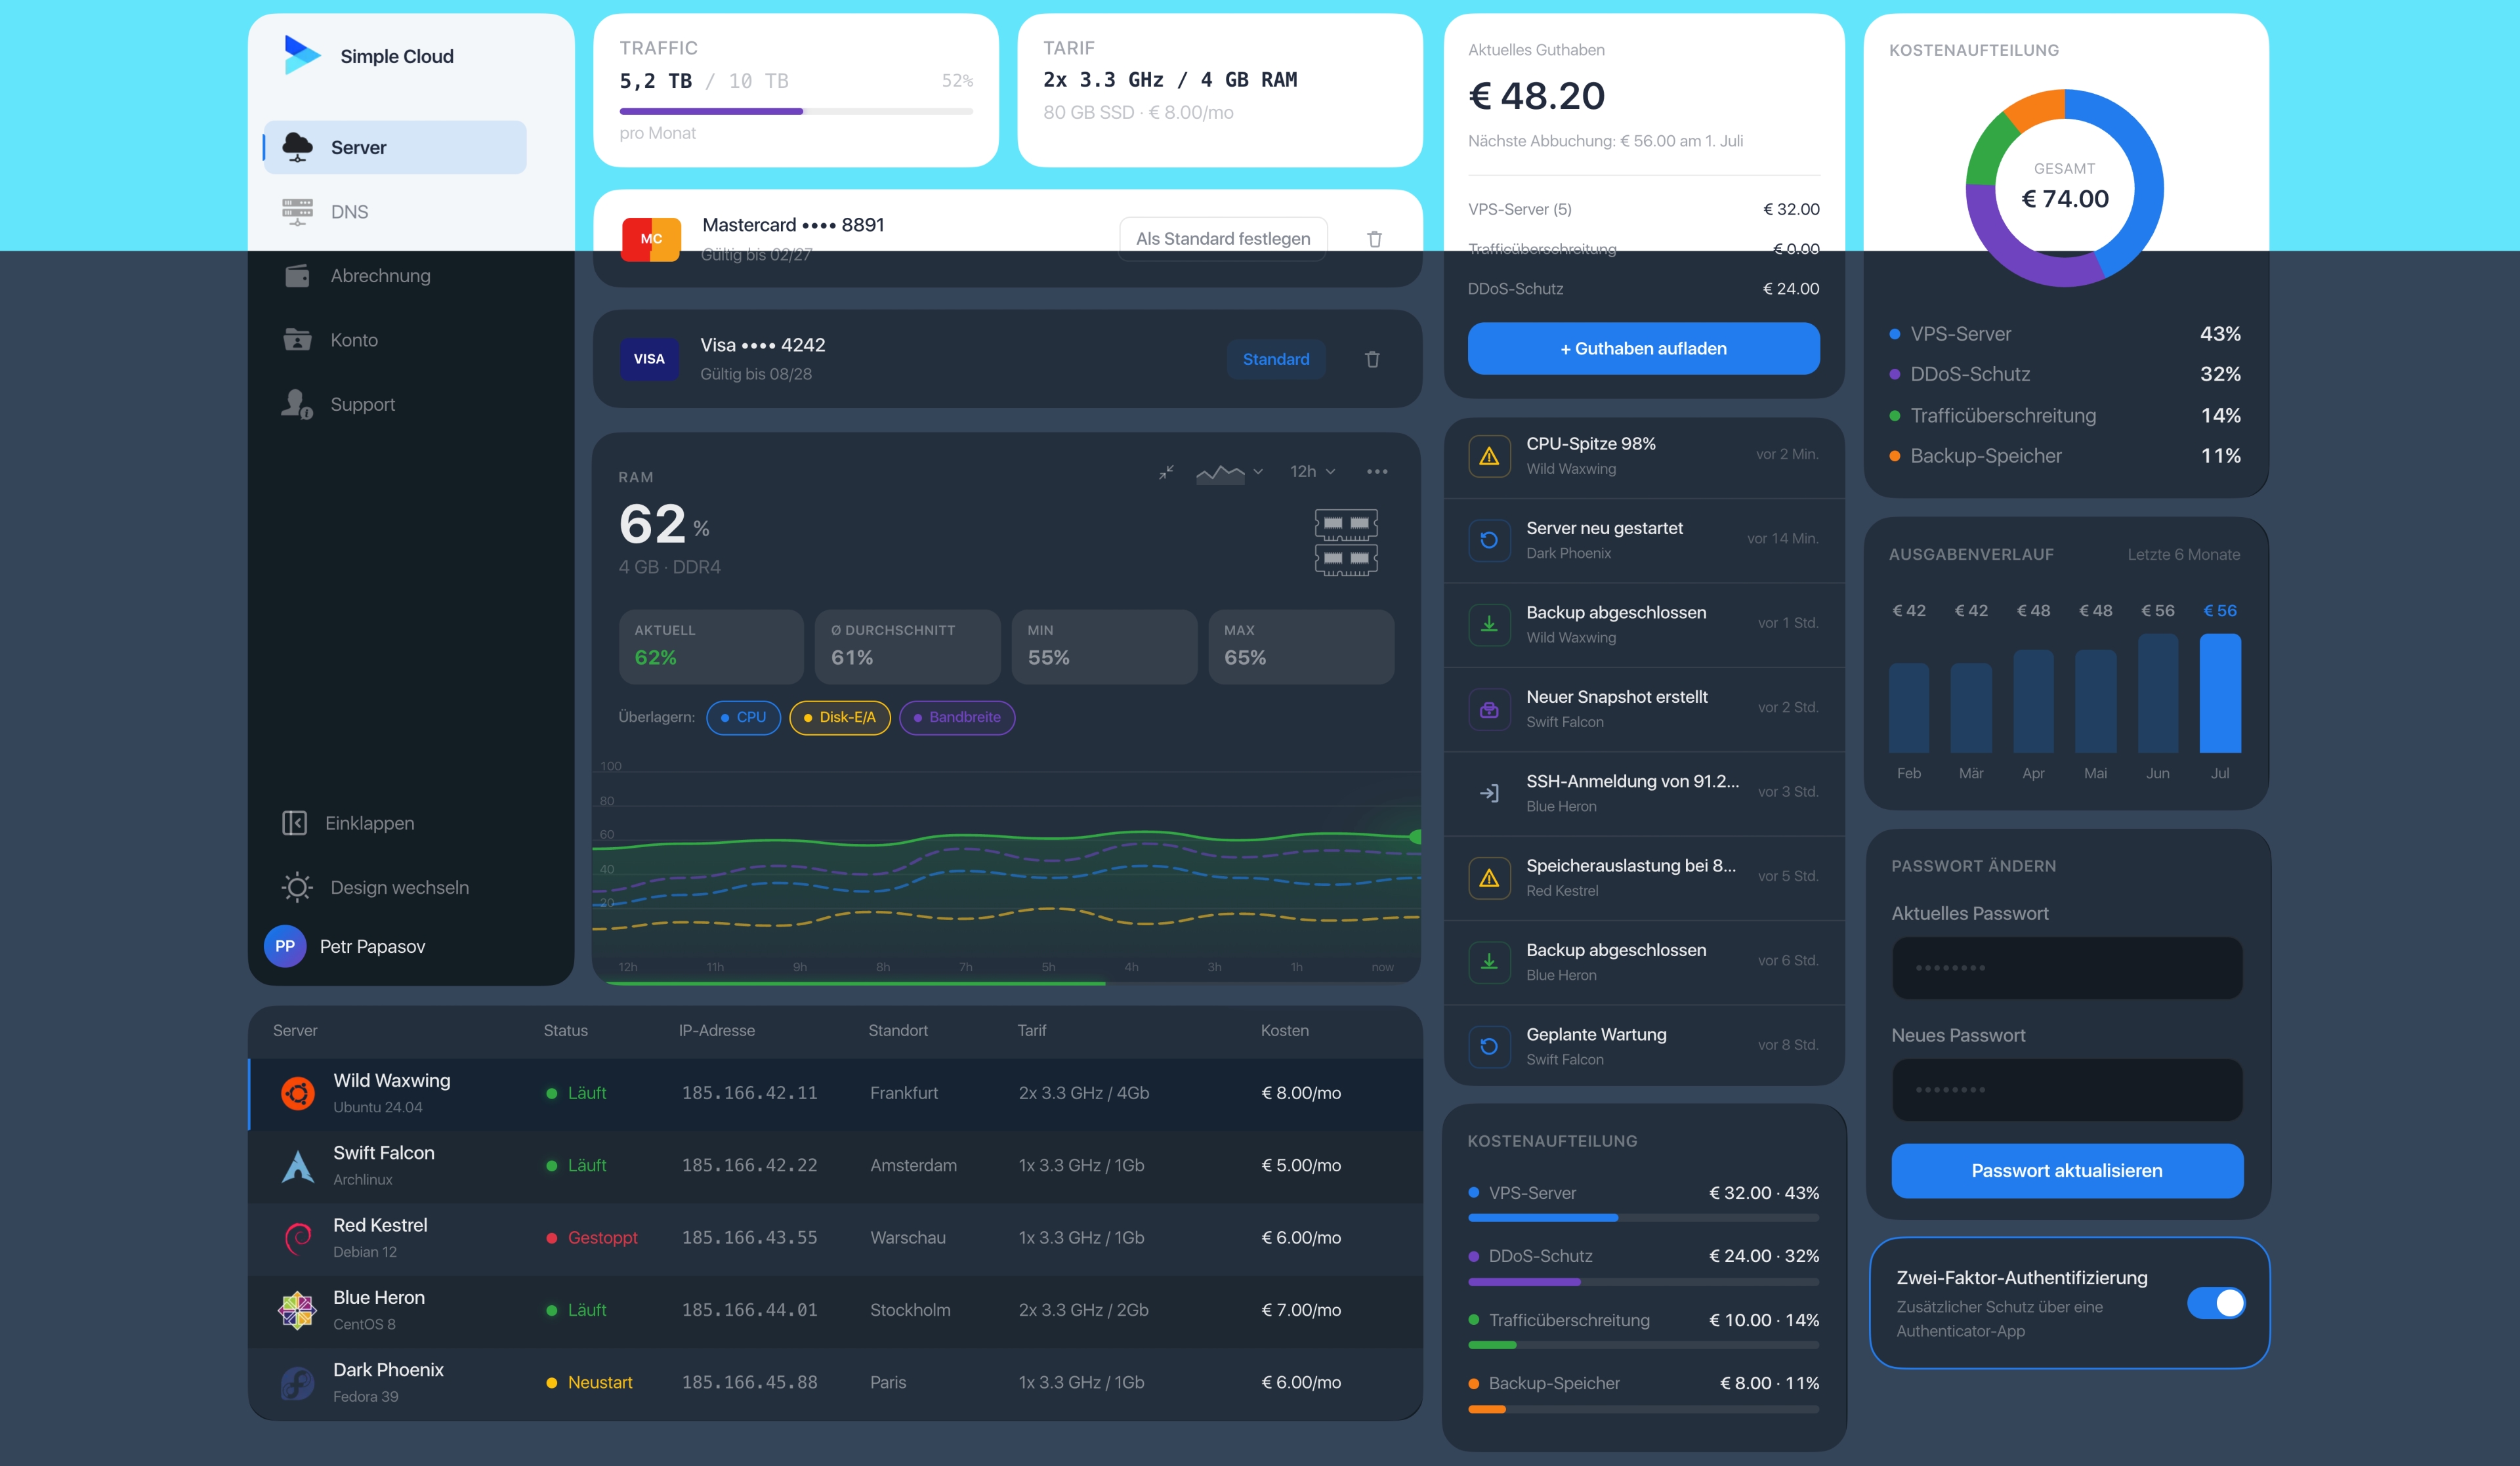Click the PP user avatar

click(285, 946)
